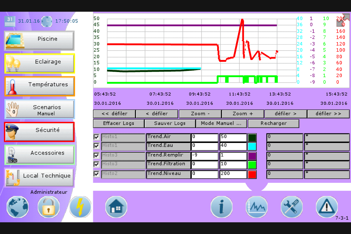Image resolution: width=351 pixels, height=234 pixels.
Task: Open the alarm warning triangle icon
Action: coord(327,207)
